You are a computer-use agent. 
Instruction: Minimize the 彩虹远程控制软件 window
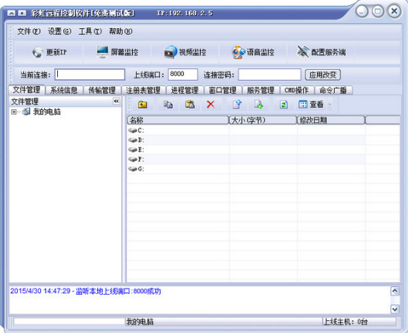click(x=362, y=11)
